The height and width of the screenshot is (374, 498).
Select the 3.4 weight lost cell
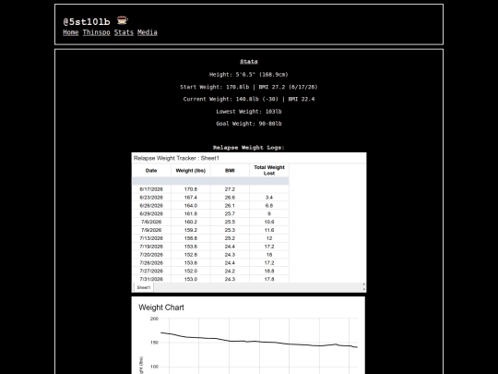(269, 198)
